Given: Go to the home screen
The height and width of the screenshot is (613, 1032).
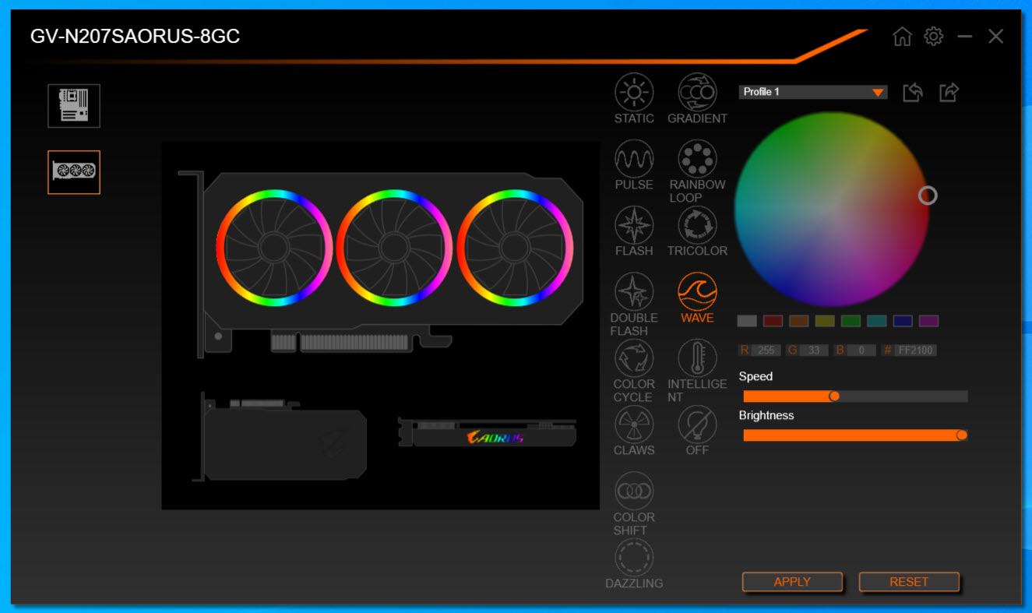Looking at the screenshot, I should (902, 37).
